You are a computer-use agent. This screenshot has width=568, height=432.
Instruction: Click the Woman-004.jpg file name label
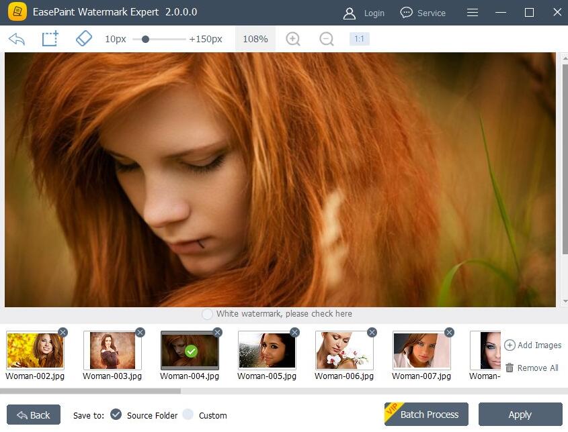tap(190, 376)
